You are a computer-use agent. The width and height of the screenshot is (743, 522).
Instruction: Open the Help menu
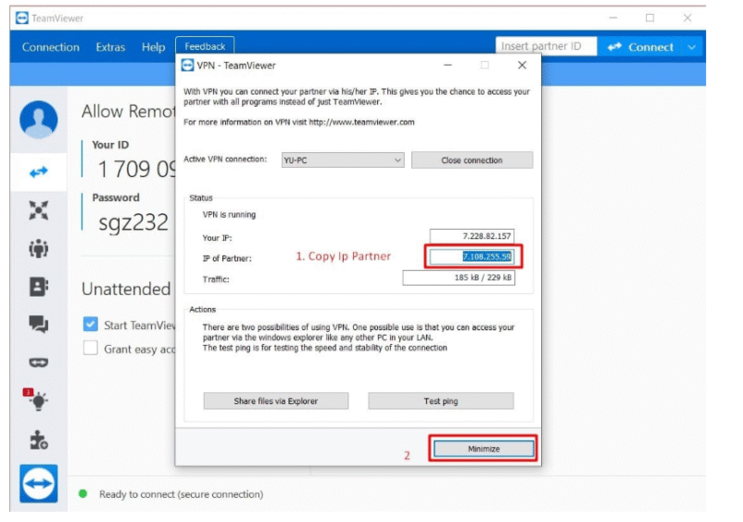pyautogui.click(x=154, y=47)
